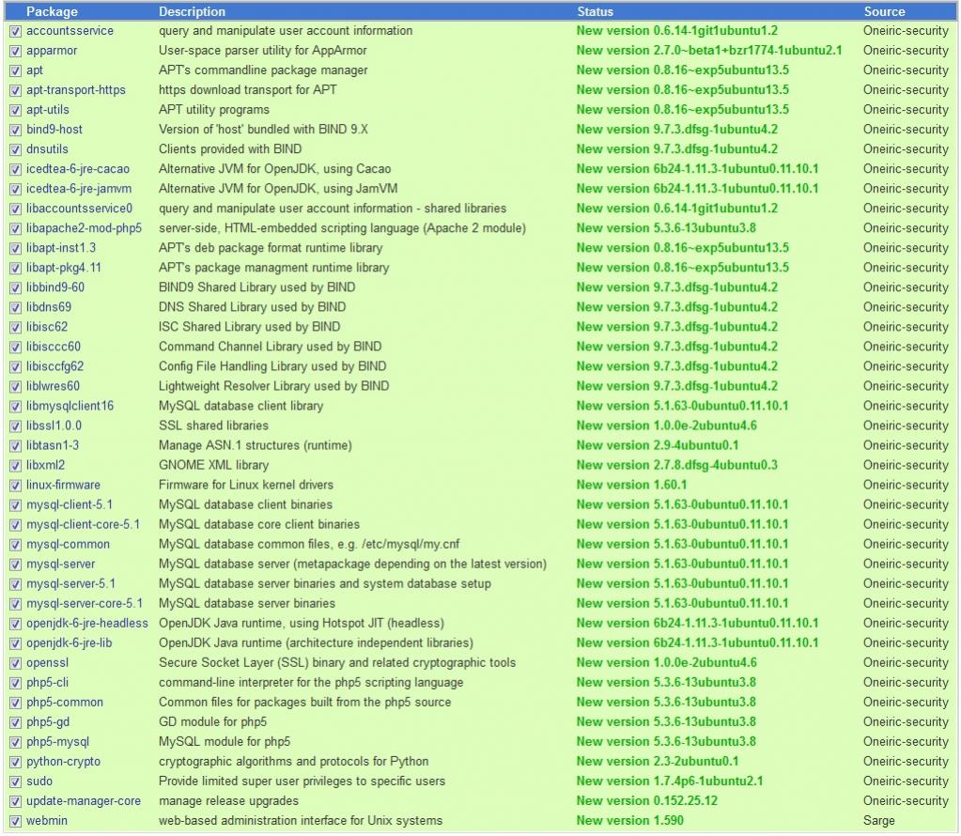961x836 pixels.
Task: Toggle the apparmor package checkbox
Action: coord(15,51)
